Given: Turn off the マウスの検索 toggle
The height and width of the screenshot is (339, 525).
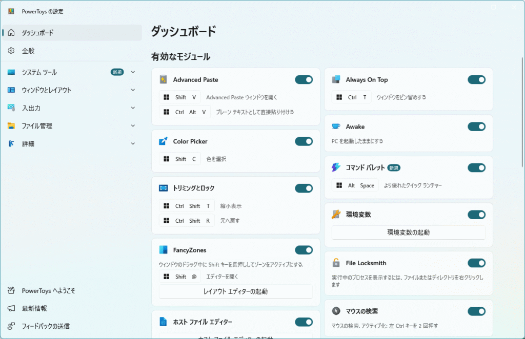Looking at the screenshot, I should pyautogui.click(x=476, y=311).
